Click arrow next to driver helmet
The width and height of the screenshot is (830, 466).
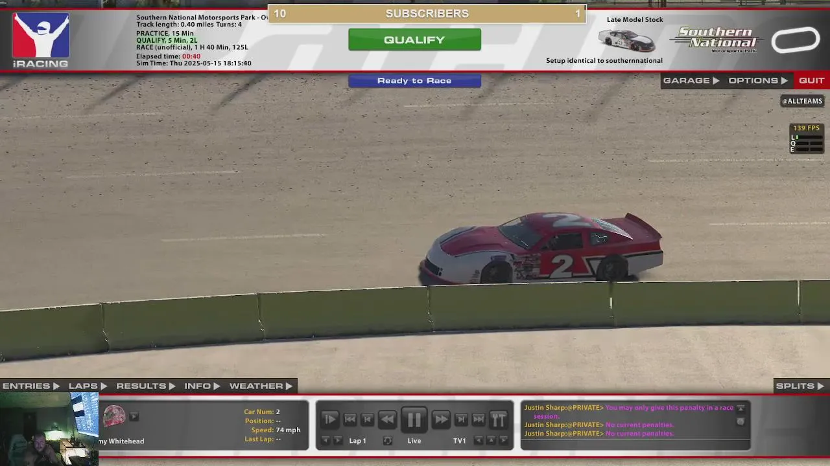coord(134,417)
